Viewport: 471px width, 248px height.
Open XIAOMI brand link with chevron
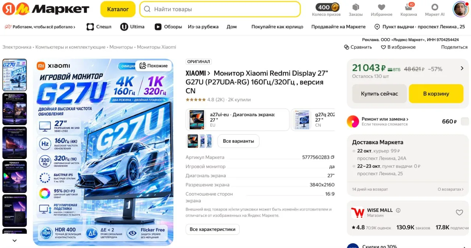click(198, 73)
